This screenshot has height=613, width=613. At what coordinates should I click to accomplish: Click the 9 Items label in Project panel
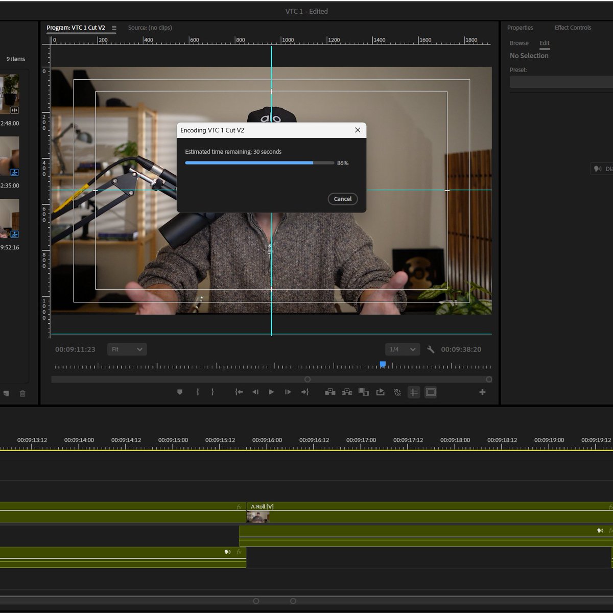tap(16, 59)
